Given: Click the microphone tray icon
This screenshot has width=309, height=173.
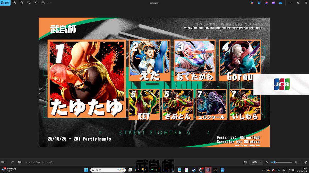Looking at the screenshot, I should pos(279,170).
